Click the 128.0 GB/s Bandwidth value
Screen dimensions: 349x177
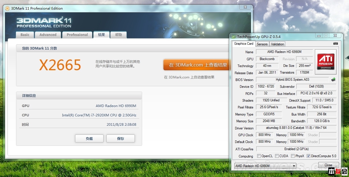(x=322, y=121)
